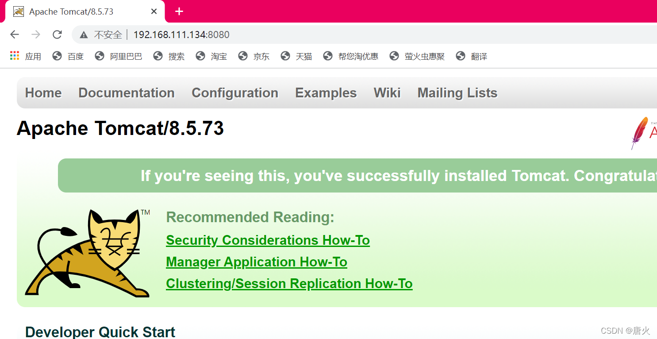Click the Tomcat cat logo image
This screenshot has height=339, width=657.
(88, 253)
